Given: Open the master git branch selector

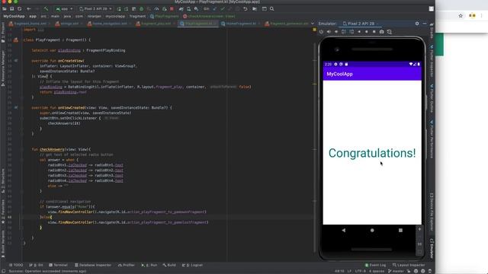Looking at the screenshot, I should (x=396, y=271).
